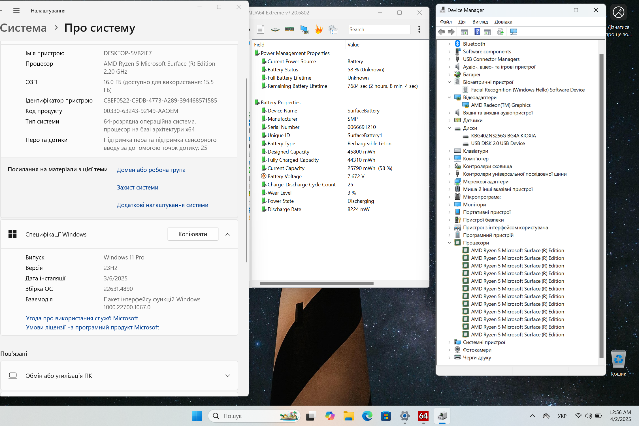The image size is (639, 426).
Task: Click Device Manager show/hide console tree icon
Action: (x=464, y=32)
